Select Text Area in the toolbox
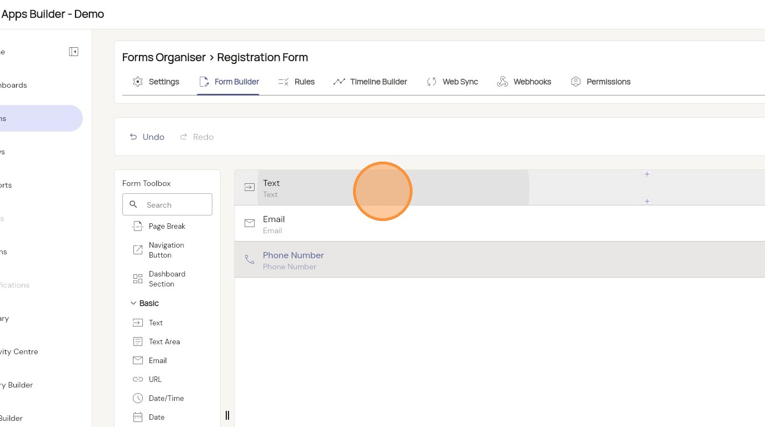Image resolution: width=765 pixels, height=427 pixels. pyautogui.click(x=164, y=341)
